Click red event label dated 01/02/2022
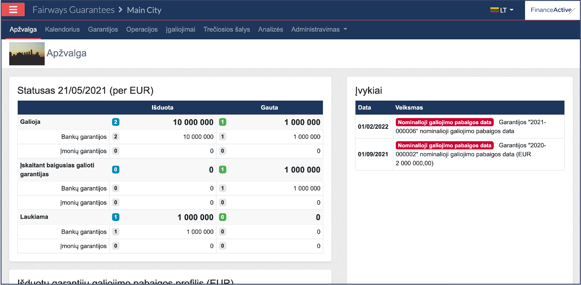This screenshot has height=285, width=581. [x=444, y=122]
